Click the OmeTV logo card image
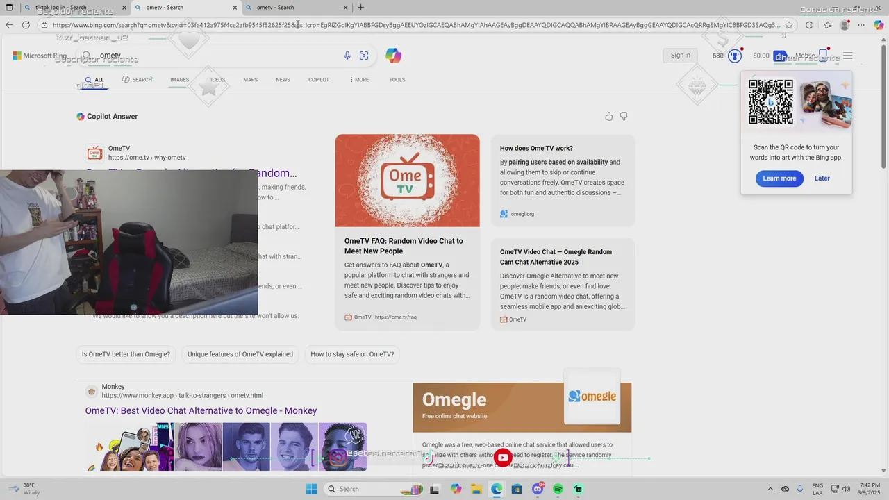The image size is (889, 500). coord(407,181)
